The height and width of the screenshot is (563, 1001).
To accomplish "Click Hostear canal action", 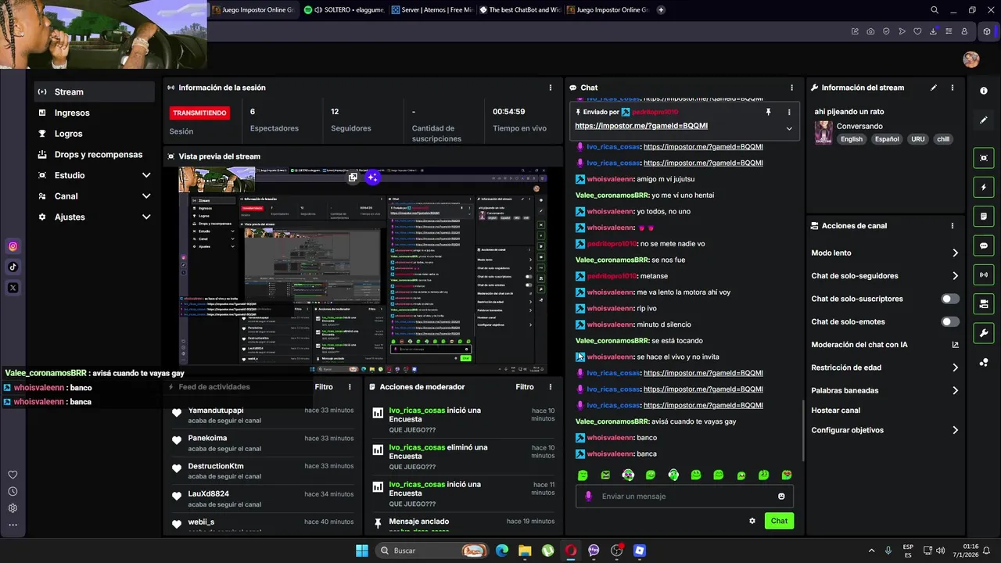I will (x=836, y=411).
